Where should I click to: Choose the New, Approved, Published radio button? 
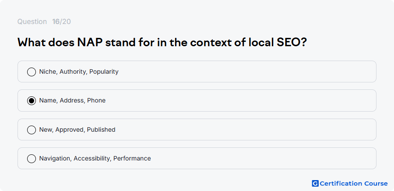[x=32, y=130]
